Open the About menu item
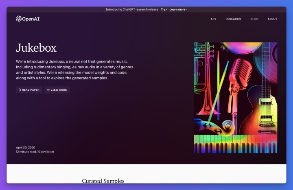This screenshot has height=190, width=293. [272, 19]
